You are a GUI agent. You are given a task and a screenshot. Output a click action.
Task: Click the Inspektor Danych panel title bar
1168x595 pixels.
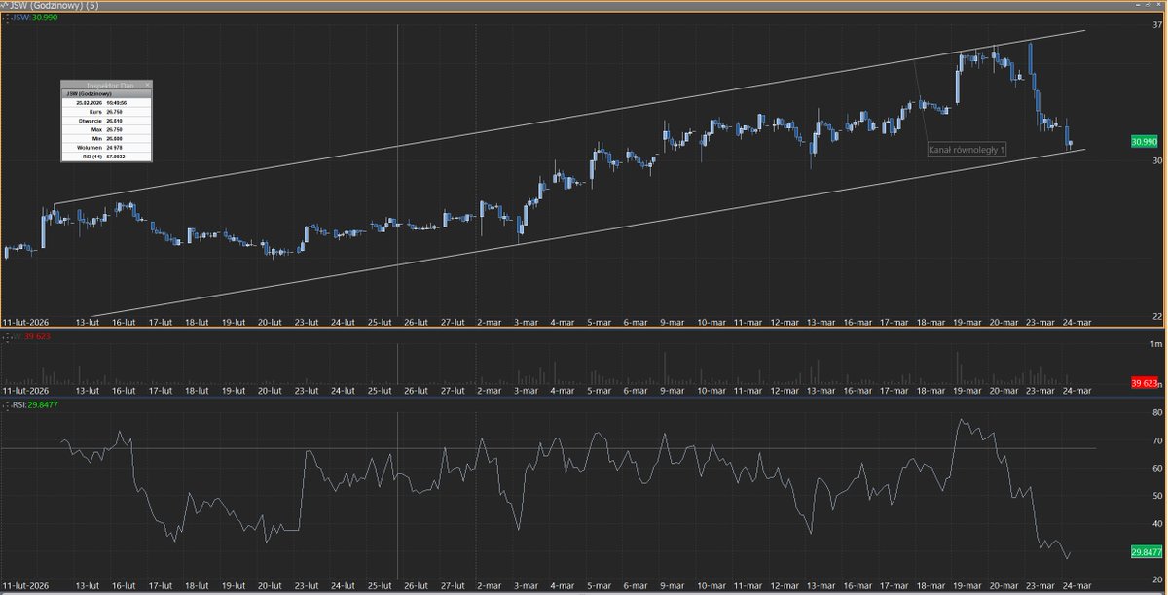point(106,86)
